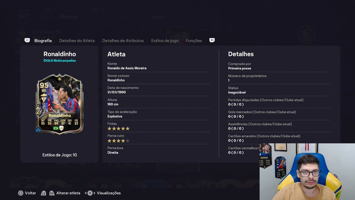This screenshot has width=355, height=200.
Task: Click Estilos de Jogo: 10 text
Action: pos(59,155)
